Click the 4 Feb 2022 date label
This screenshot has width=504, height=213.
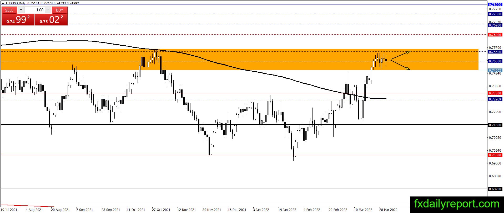312,210
